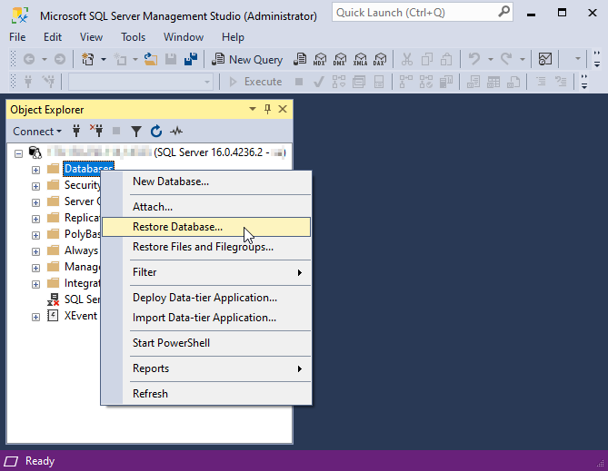Click the Copy icon in toolbar
608x471 pixels.
[427, 60]
